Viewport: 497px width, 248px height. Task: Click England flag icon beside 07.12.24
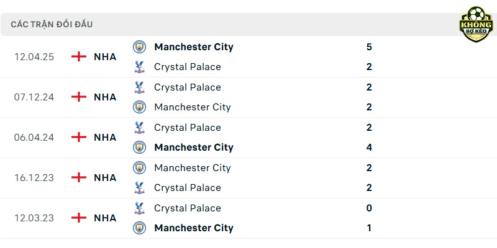pos(79,97)
